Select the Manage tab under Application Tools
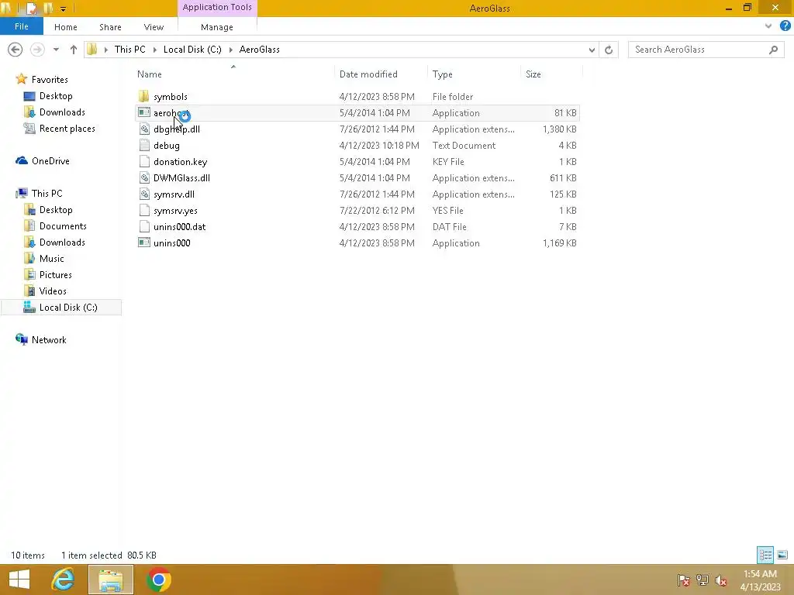 pyautogui.click(x=217, y=27)
